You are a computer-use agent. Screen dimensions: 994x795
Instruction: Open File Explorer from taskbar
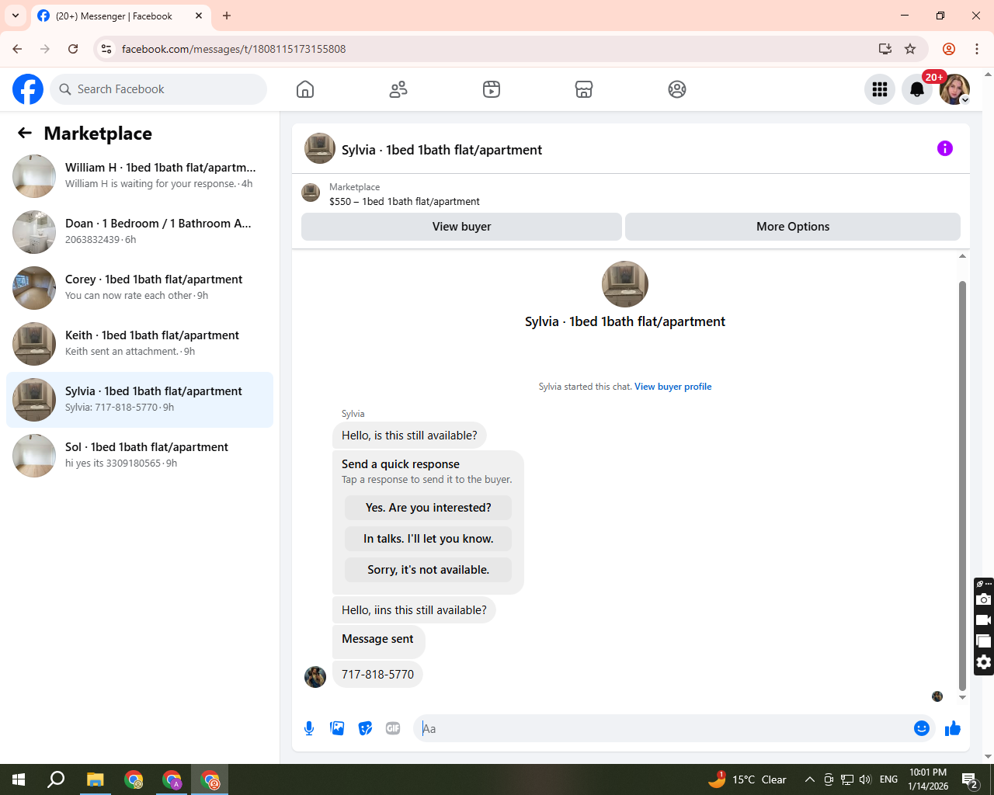(95, 779)
